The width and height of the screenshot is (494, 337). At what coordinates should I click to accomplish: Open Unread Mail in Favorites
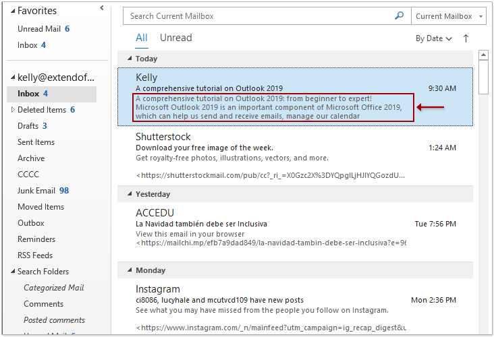[43, 29]
